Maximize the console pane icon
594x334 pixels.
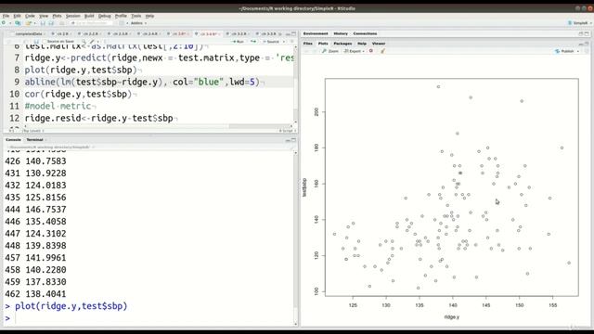(293, 140)
